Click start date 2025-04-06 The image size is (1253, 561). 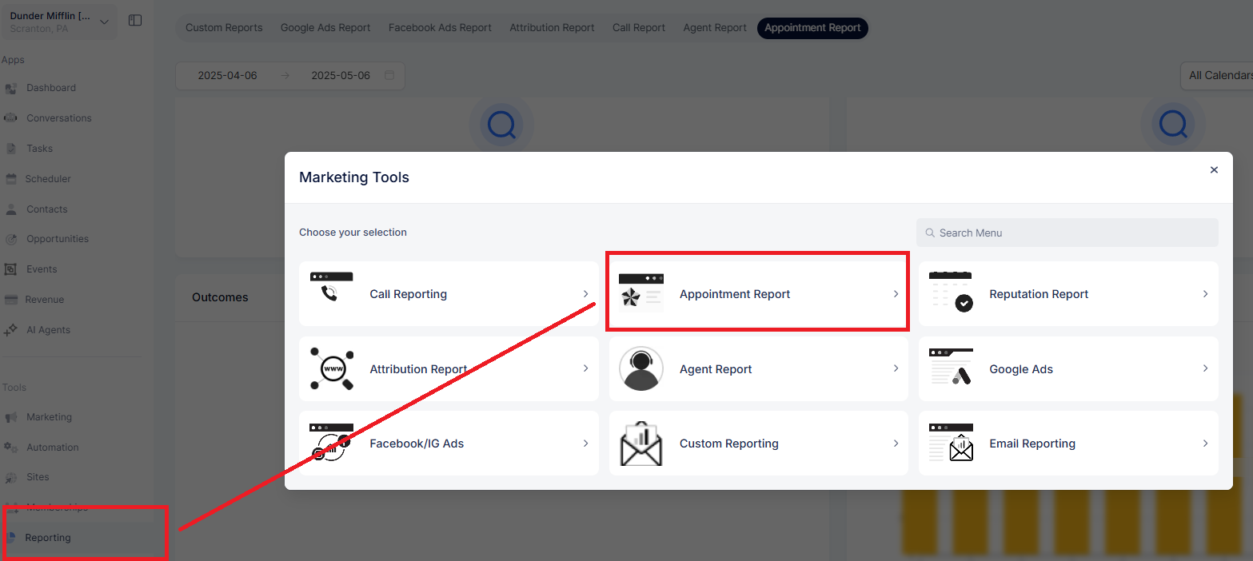[x=228, y=76]
